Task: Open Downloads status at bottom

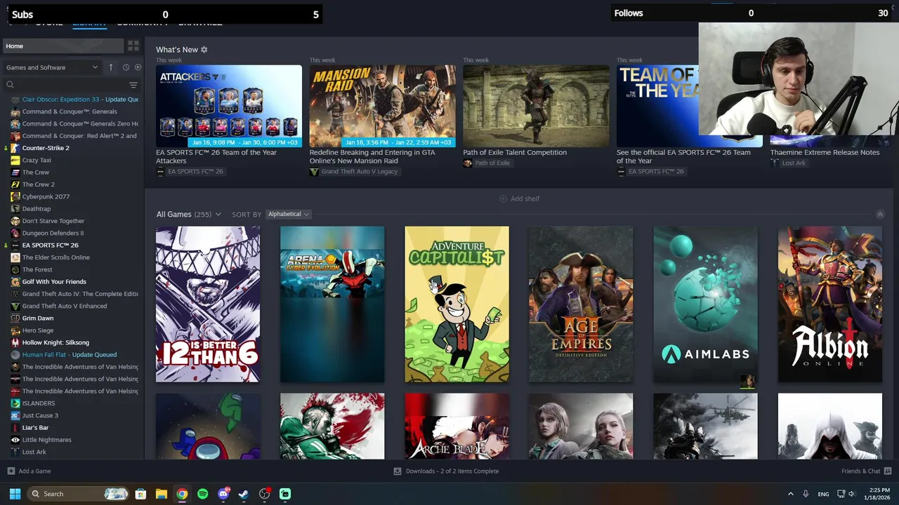Action: (446, 471)
